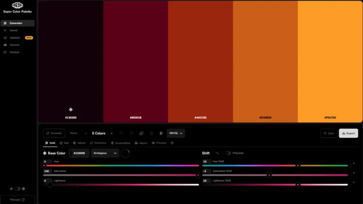The height and width of the screenshot is (204, 363).
Task: Click the Saturation slider track
Action: (x=121, y=175)
